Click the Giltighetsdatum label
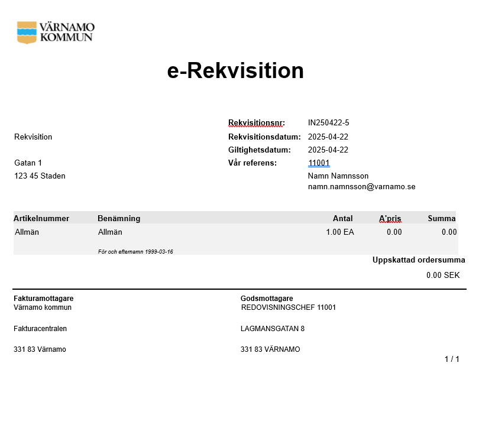 point(260,150)
